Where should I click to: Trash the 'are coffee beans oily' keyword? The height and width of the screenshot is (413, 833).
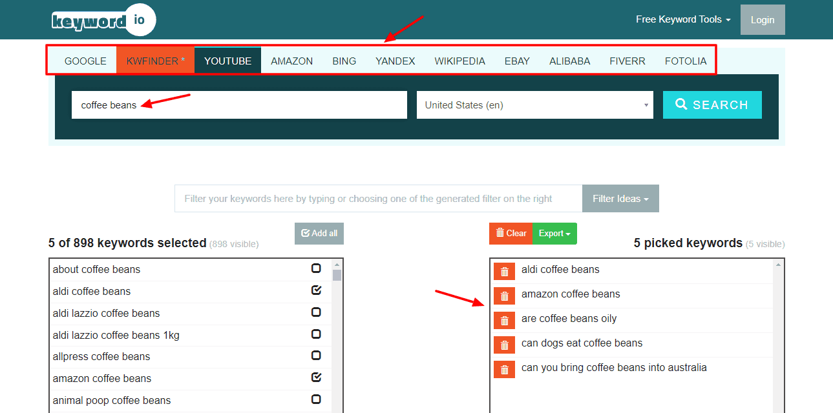(504, 321)
